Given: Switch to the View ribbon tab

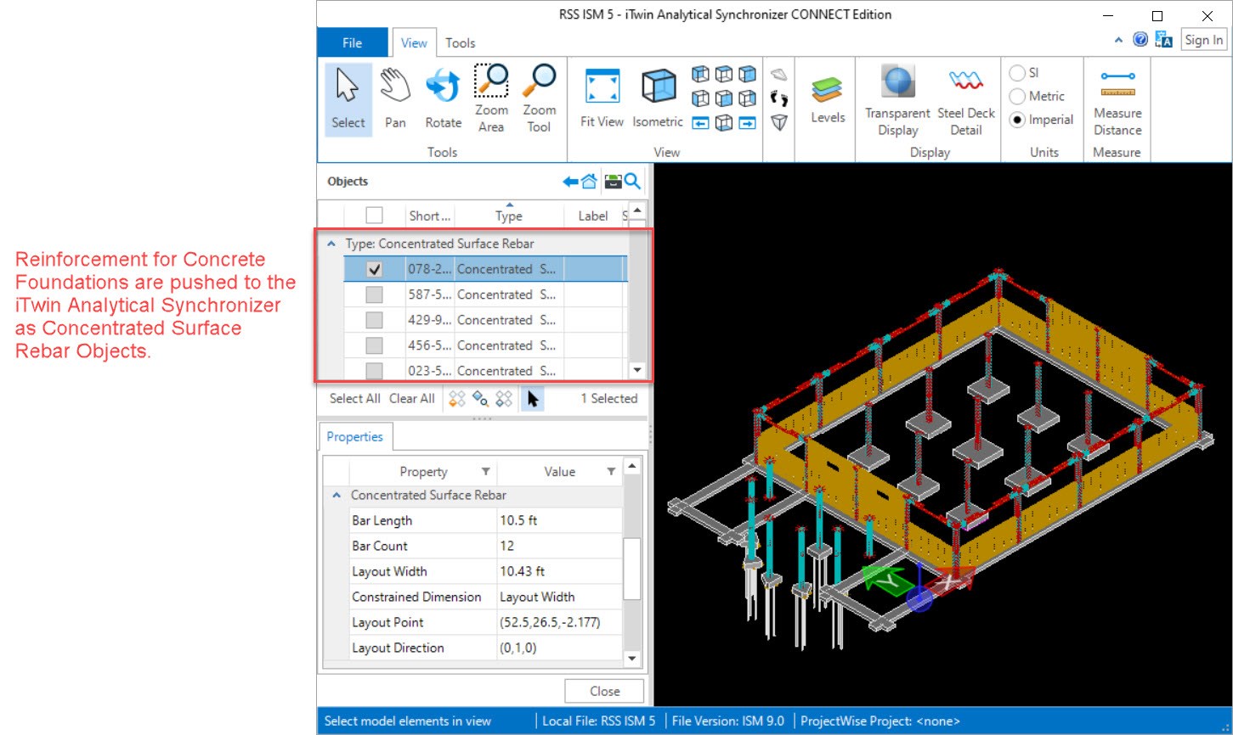Looking at the screenshot, I should click(x=414, y=43).
